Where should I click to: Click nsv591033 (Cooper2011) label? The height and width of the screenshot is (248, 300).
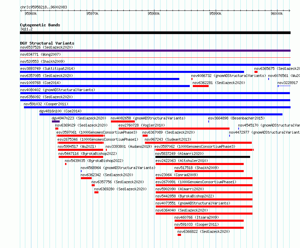click(197, 224)
